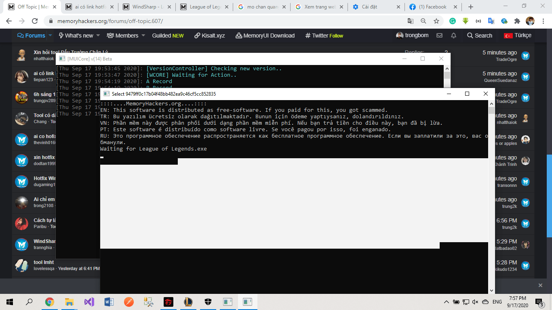
Task: Launch Visual Studio from taskbar
Action: (x=89, y=302)
